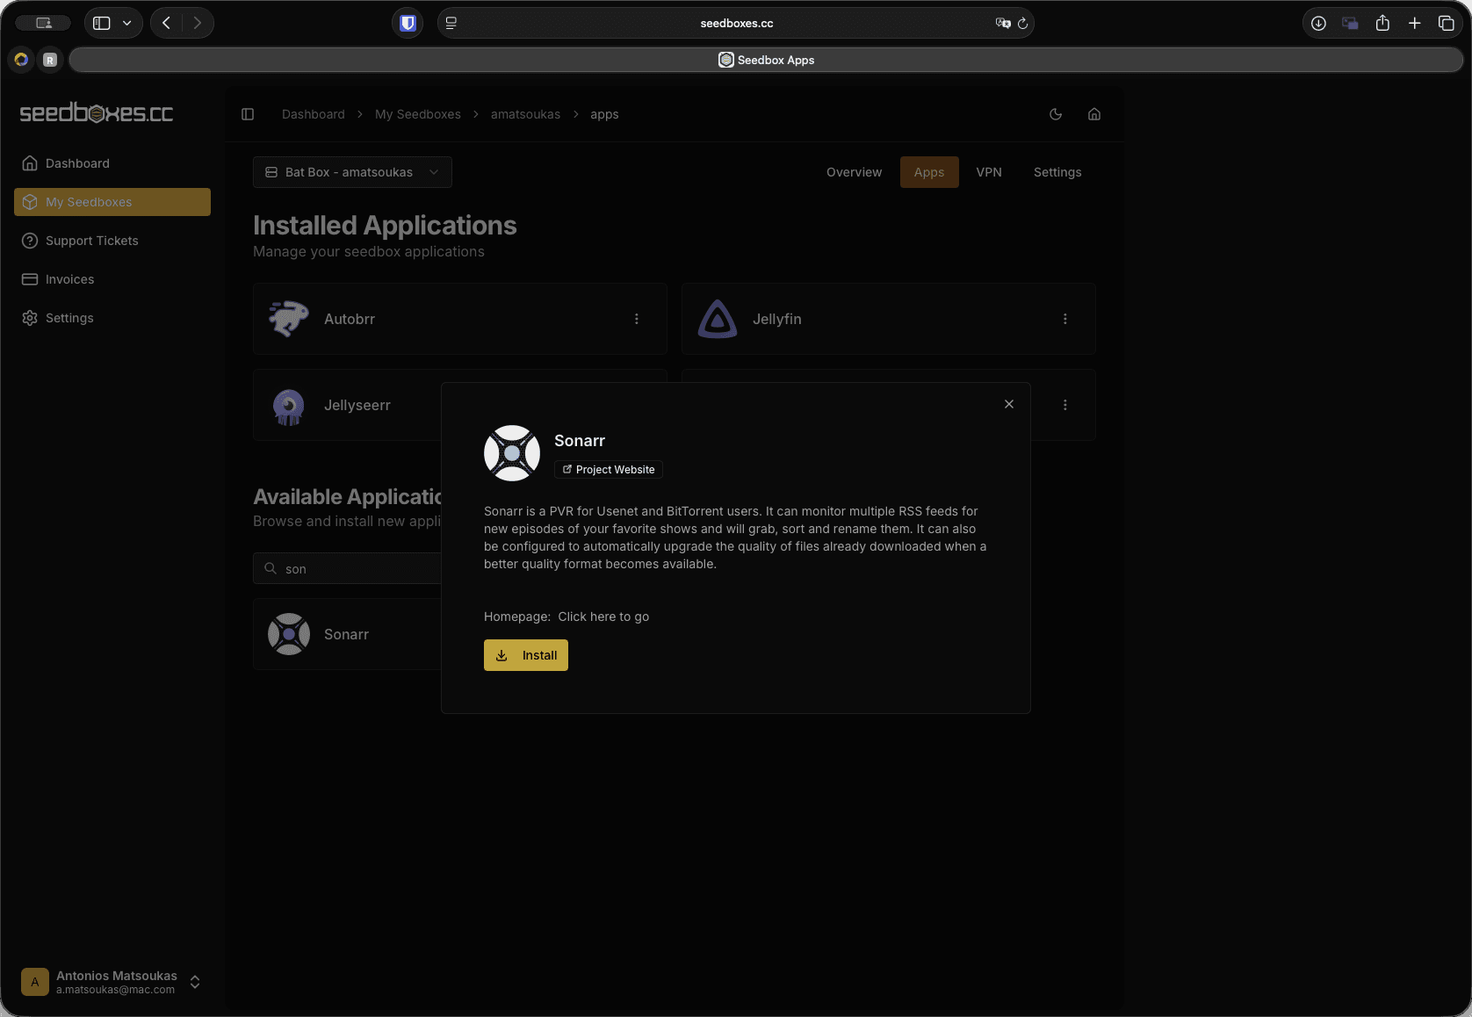Click the Autobrr rabbit icon
Viewport: 1472px width, 1017px height.
289,319
